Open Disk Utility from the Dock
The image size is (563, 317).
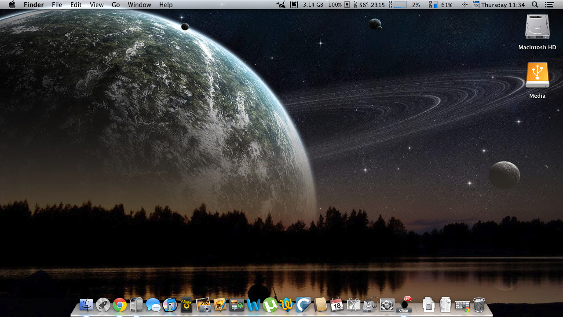click(x=370, y=305)
